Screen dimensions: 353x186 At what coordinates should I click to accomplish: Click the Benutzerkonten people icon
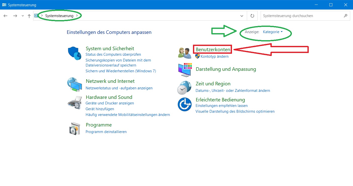click(x=185, y=53)
